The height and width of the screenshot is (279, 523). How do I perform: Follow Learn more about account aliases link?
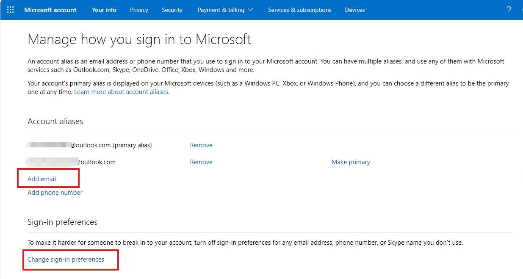[x=122, y=92]
